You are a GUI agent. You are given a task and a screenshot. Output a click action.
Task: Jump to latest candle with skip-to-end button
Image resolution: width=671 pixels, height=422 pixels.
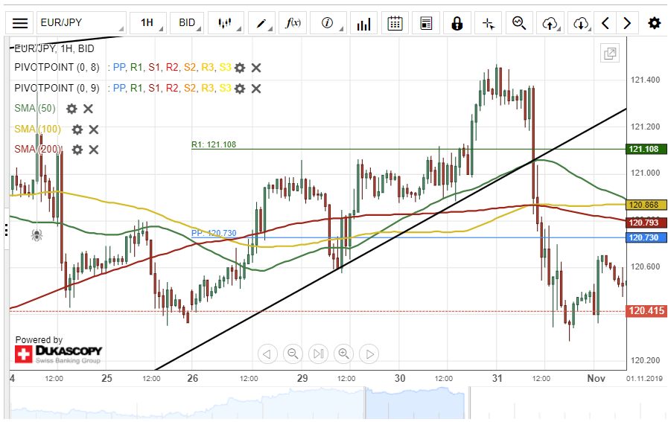coord(318,354)
